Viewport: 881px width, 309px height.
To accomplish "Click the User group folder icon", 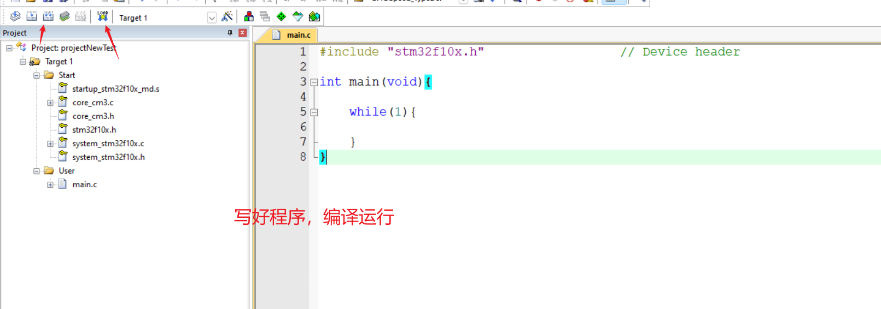I will 49,170.
